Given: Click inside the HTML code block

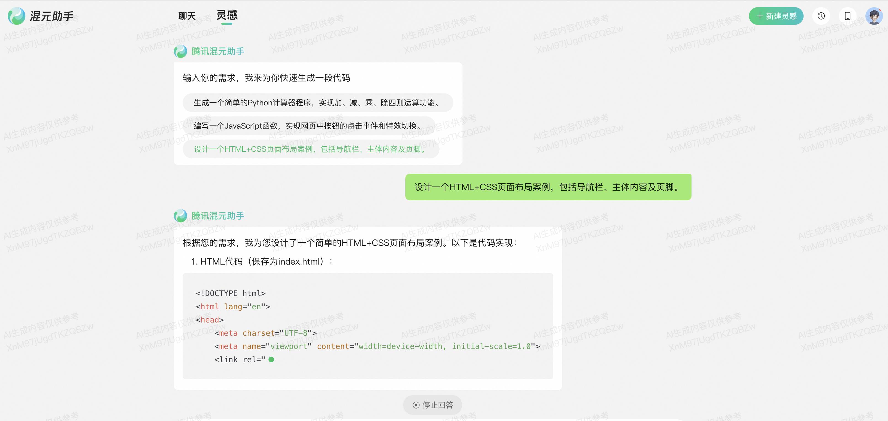Looking at the screenshot, I should pyautogui.click(x=368, y=326).
